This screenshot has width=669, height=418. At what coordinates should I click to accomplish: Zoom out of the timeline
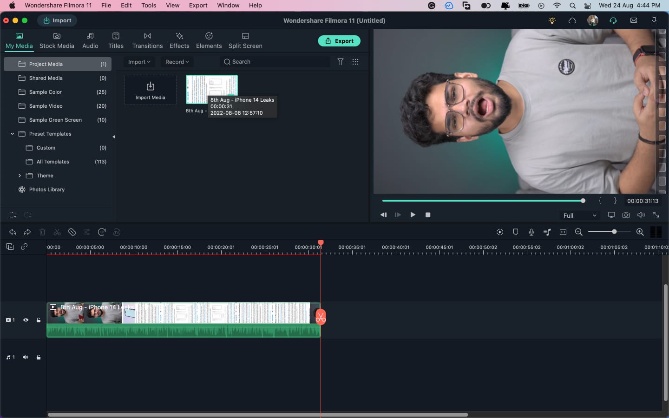[x=579, y=232]
